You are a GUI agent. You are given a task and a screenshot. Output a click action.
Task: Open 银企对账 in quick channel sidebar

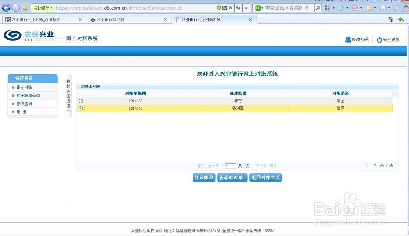pos(24,88)
